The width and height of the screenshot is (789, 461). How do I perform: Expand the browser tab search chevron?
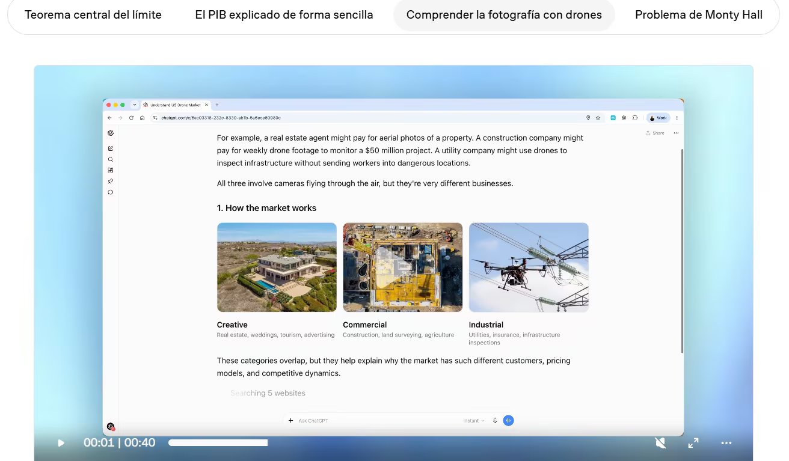point(134,105)
